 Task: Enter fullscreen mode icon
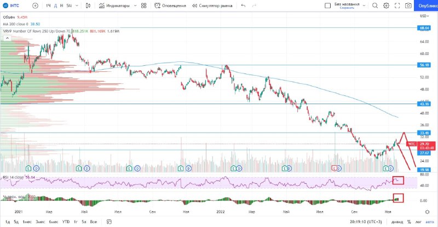pyautogui.click(x=397, y=5)
